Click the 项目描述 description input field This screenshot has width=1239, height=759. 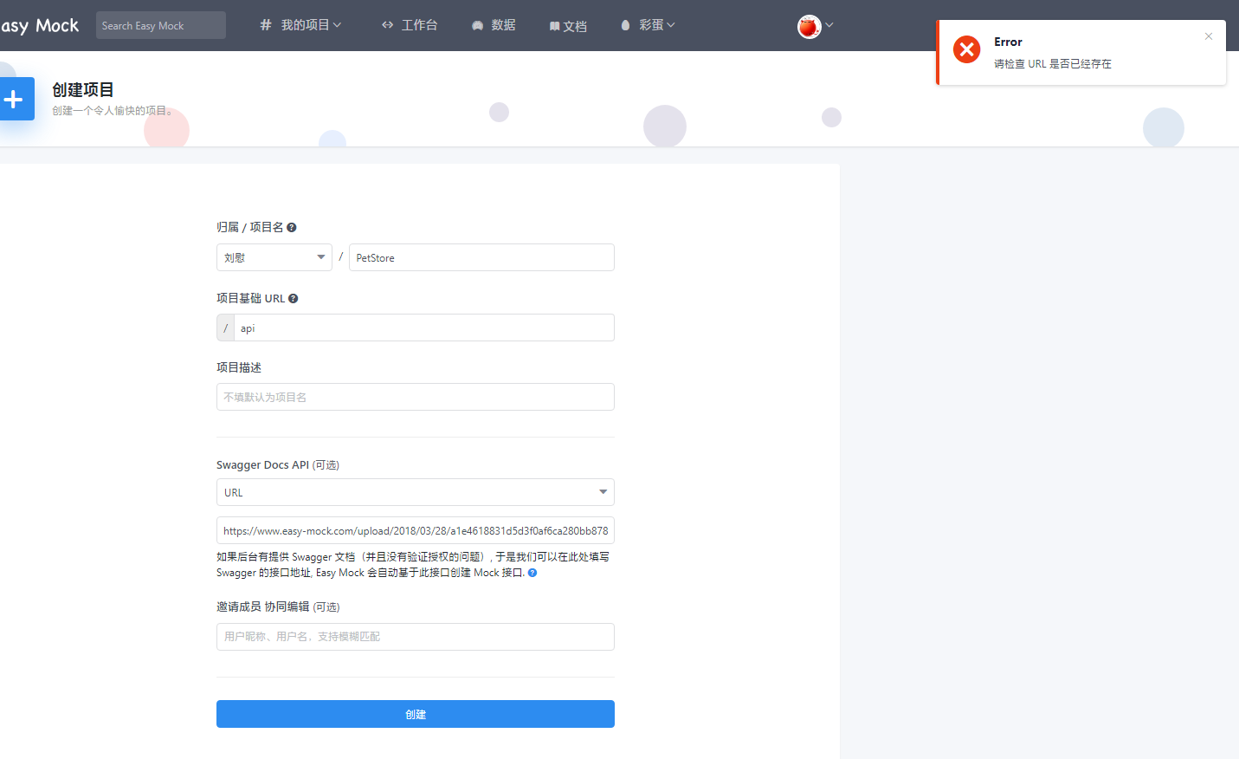pyautogui.click(x=415, y=397)
